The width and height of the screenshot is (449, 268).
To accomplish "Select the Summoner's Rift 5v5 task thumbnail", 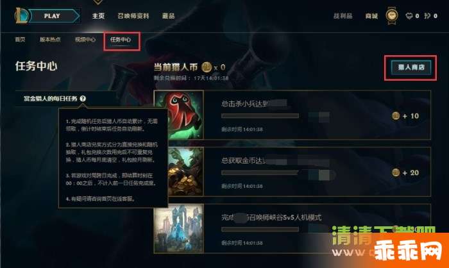I will click(x=179, y=228).
